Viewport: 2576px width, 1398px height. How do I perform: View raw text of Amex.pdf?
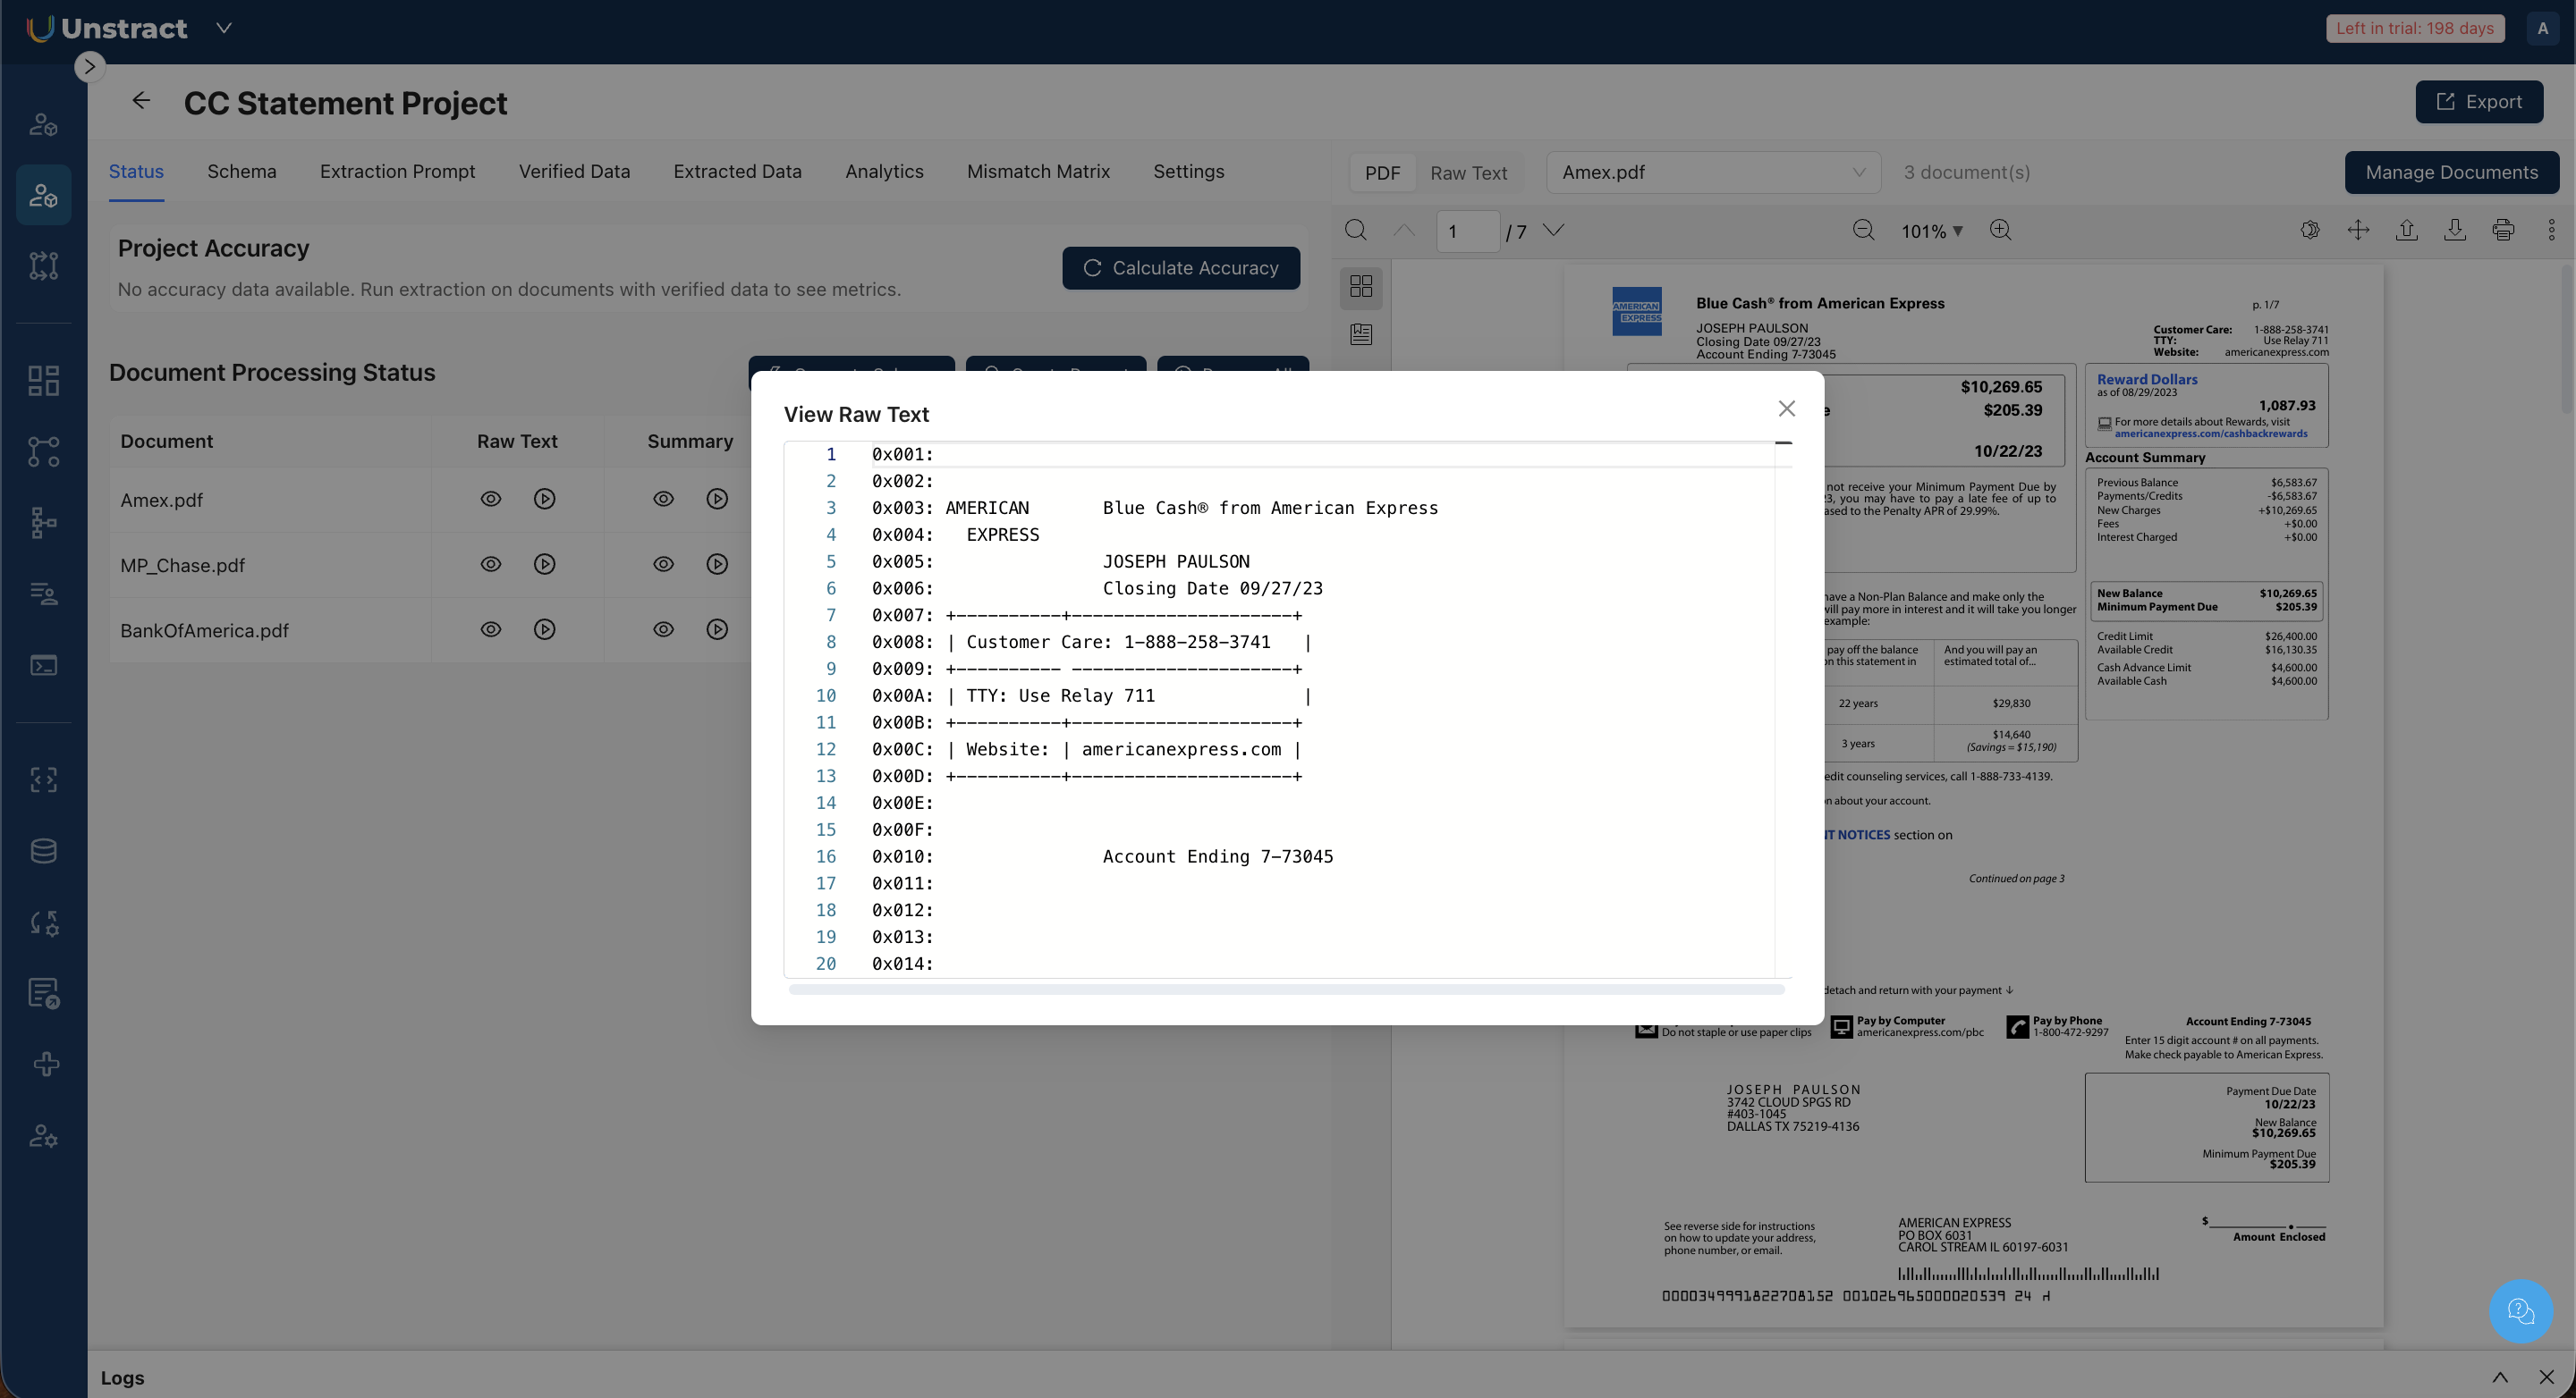point(490,499)
